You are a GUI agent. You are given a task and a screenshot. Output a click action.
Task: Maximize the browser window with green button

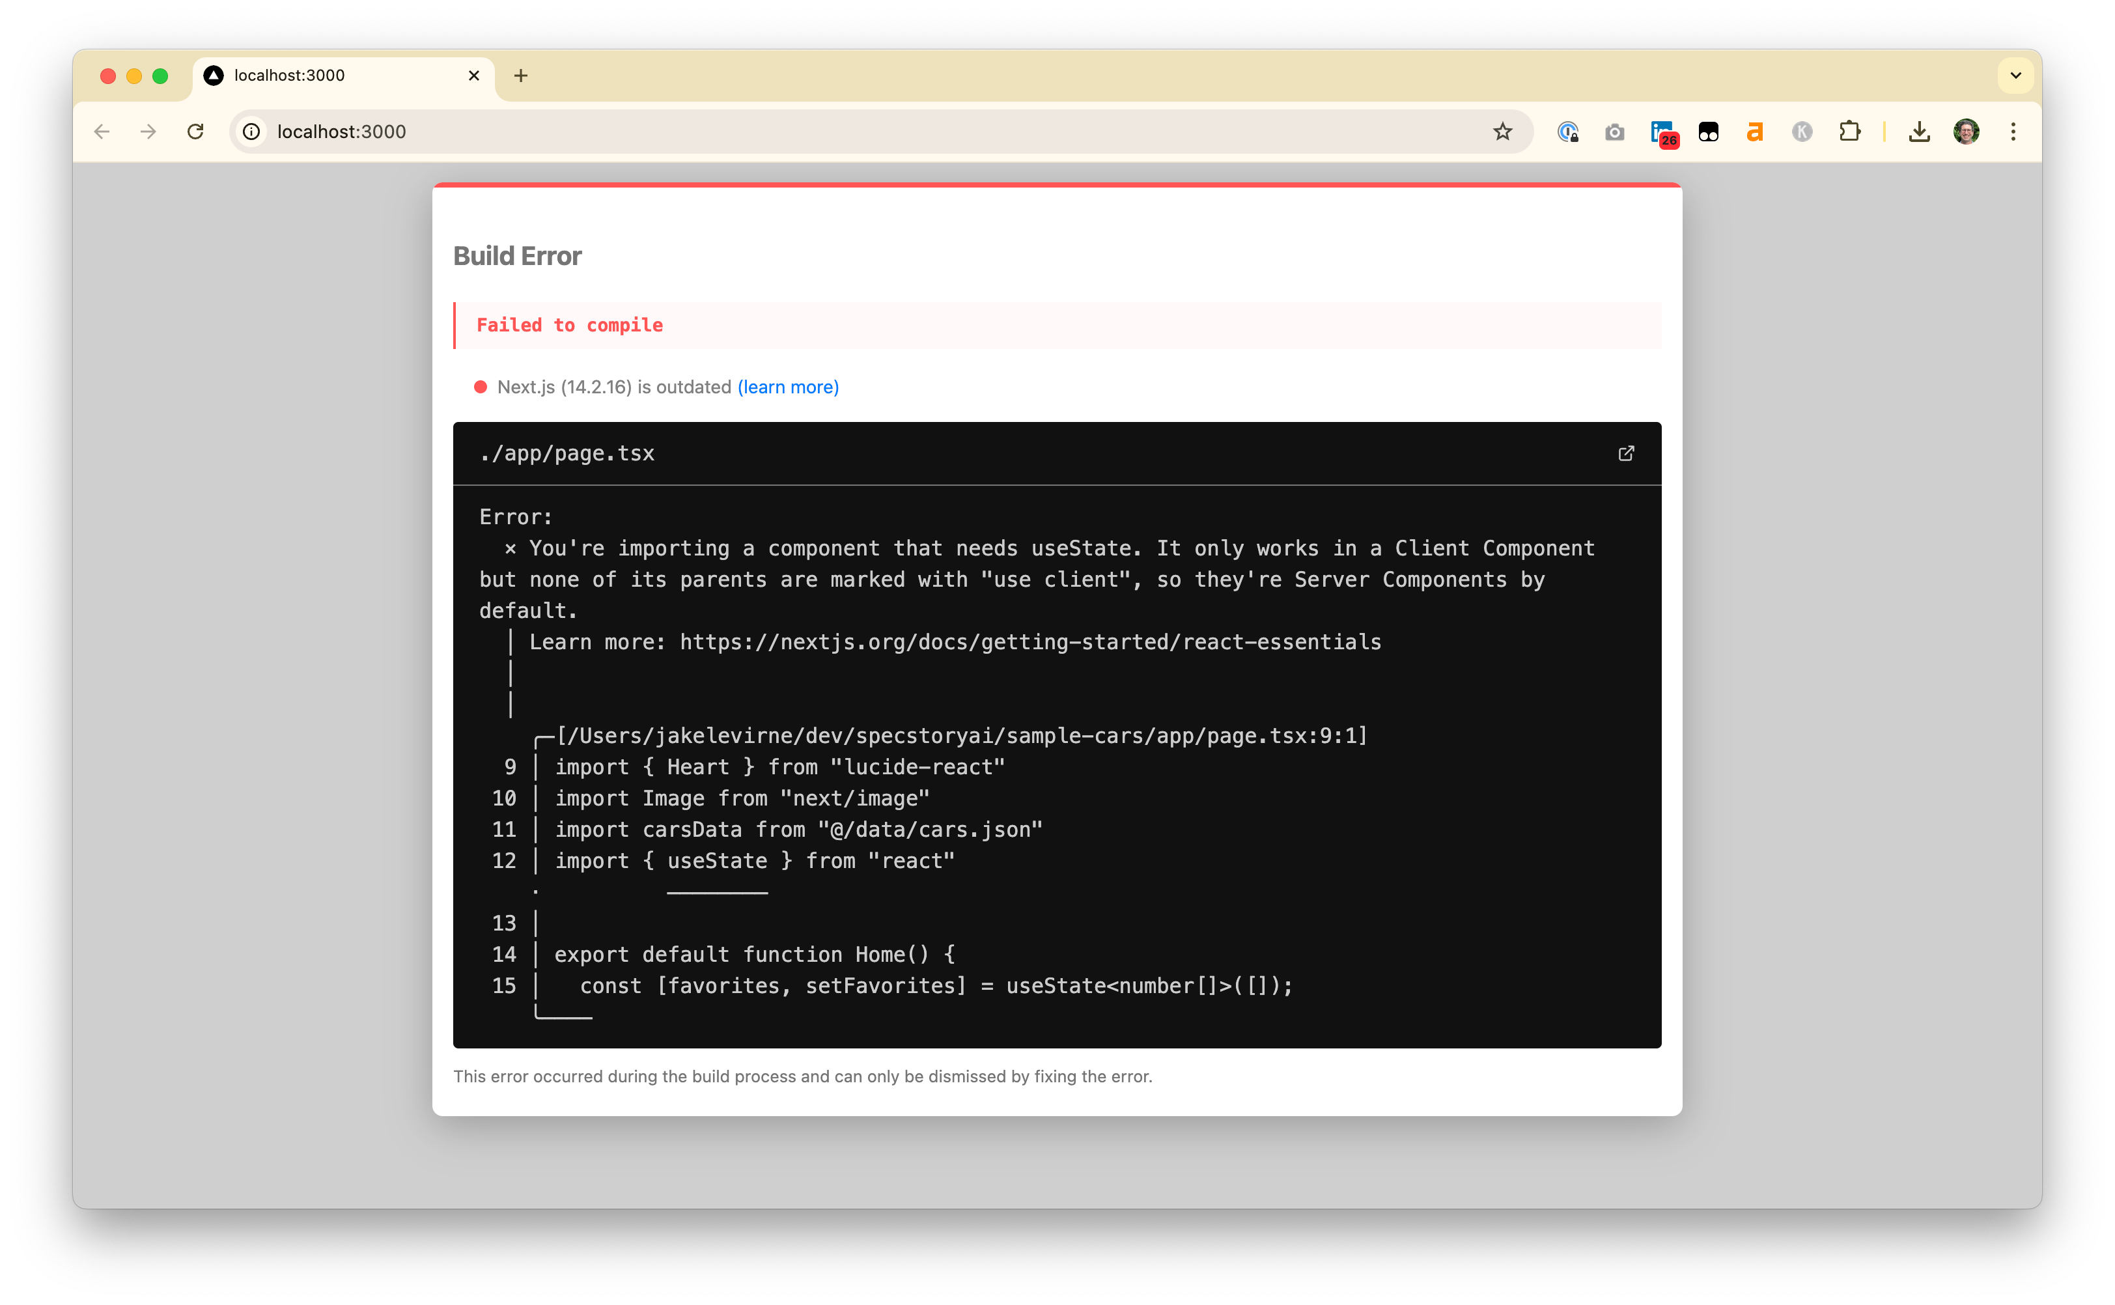tap(160, 76)
